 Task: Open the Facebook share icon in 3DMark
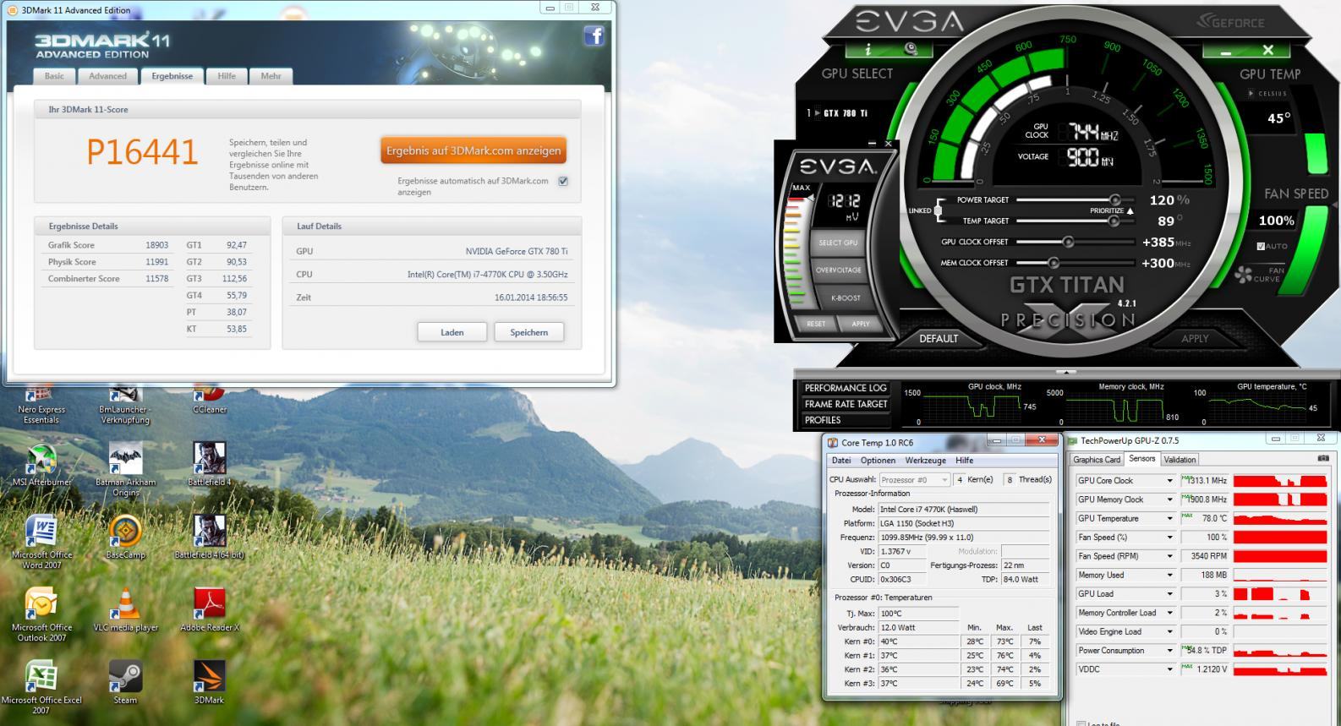594,35
